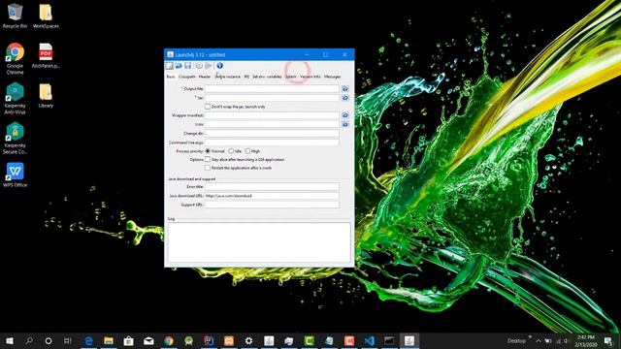Image resolution: width=621 pixels, height=349 pixels.
Task: Enable Don't wrap the jar checkbox
Action: 208,107
